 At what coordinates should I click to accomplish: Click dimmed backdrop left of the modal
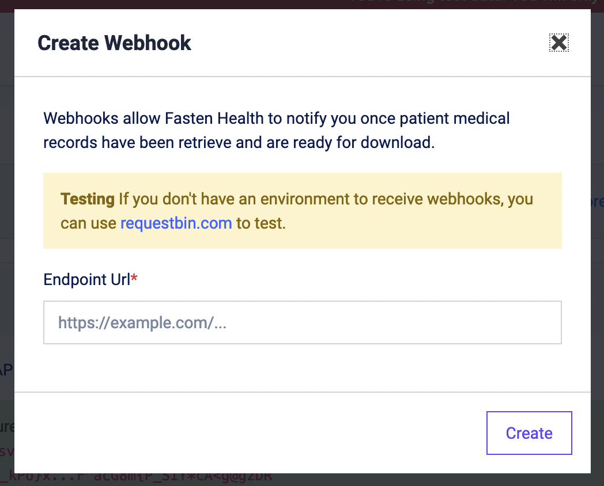point(6,230)
